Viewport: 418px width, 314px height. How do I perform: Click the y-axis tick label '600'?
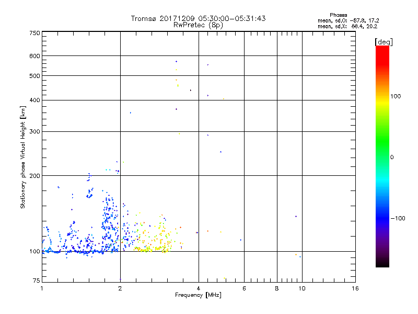click(x=35, y=56)
